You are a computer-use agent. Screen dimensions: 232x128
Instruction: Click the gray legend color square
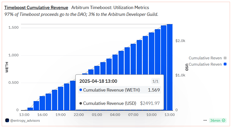[x=225, y=58]
